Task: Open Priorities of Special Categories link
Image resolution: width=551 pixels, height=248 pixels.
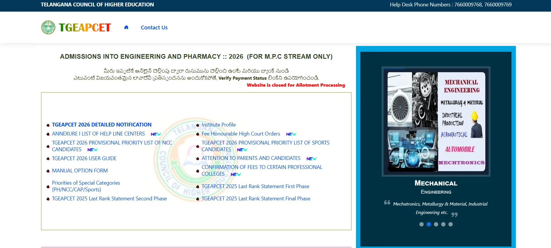Action: point(86,186)
